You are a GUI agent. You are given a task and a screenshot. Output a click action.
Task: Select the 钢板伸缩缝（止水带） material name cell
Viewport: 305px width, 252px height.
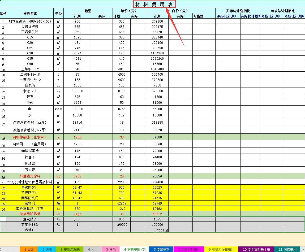point(29,137)
